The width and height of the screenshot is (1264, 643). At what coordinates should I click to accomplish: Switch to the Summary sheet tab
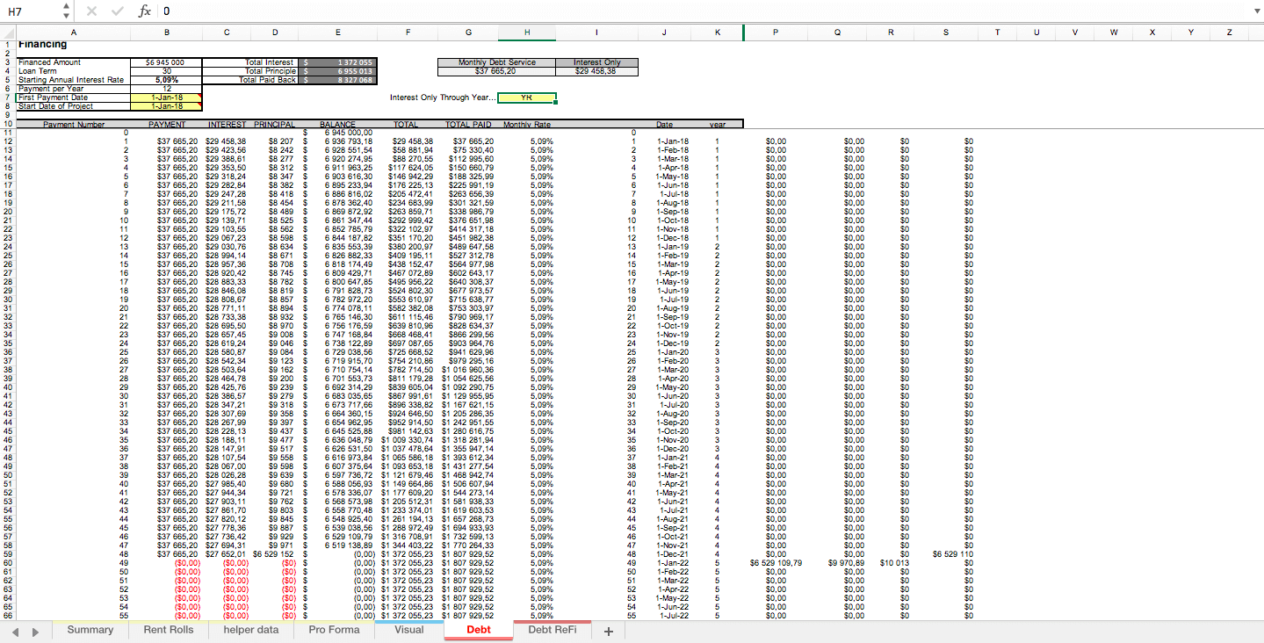click(x=90, y=630)
